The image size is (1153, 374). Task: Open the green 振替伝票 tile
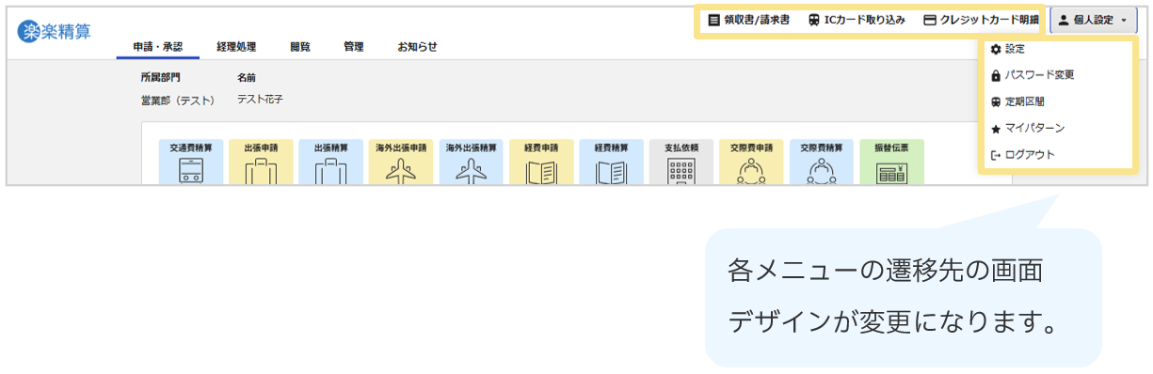891,163
